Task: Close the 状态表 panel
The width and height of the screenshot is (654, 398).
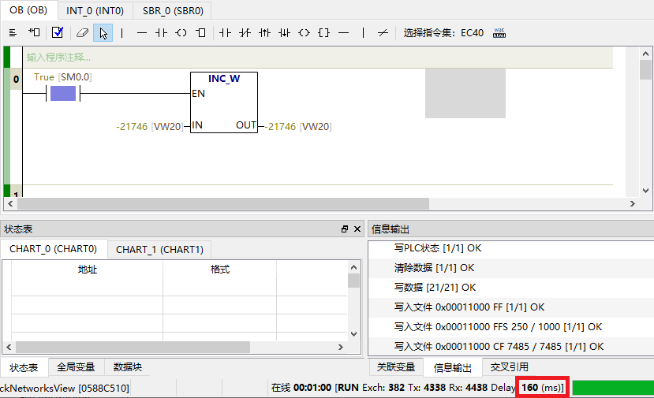Action: pos(357,229)
